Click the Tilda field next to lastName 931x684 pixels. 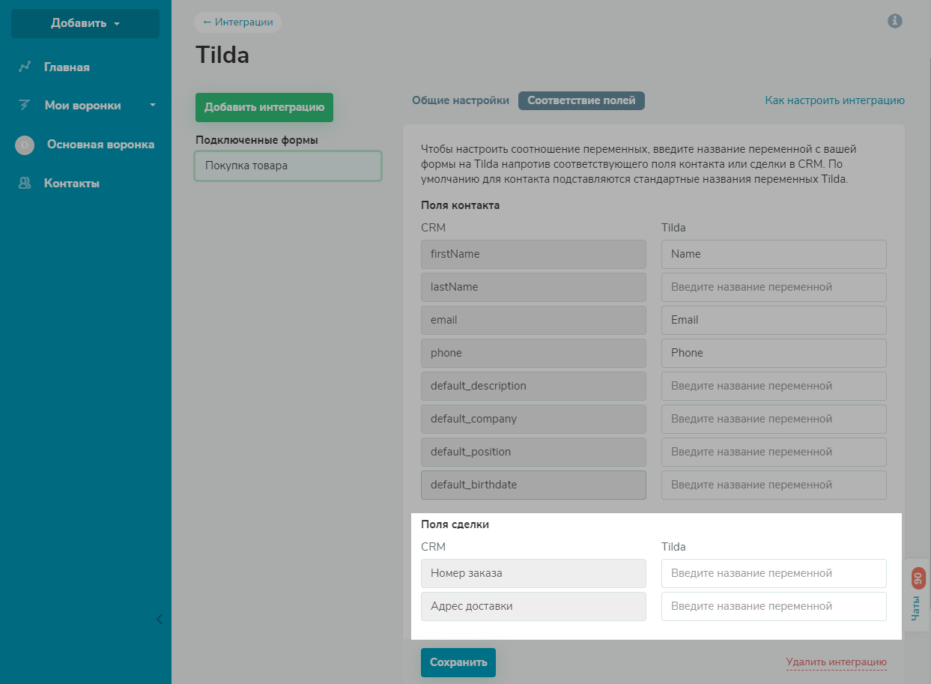pyautogui.click(x=774, y=287)
